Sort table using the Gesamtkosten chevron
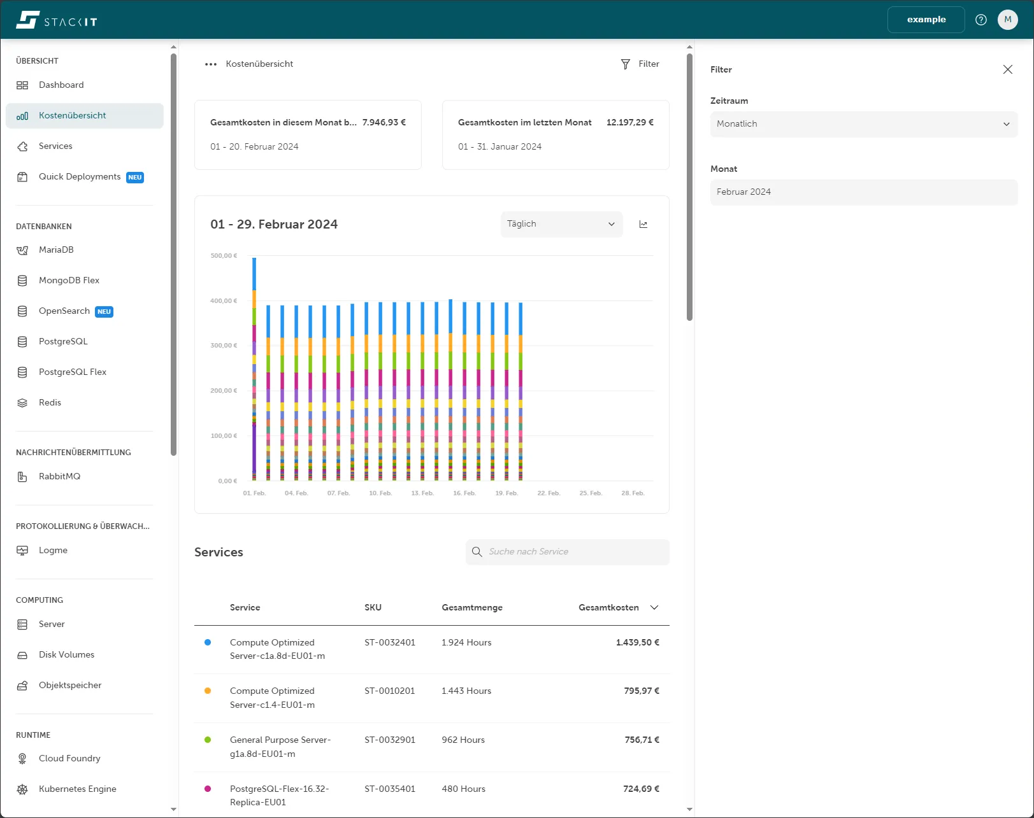This screenshot has width=1034, height=818. click(x=654, y=607)
